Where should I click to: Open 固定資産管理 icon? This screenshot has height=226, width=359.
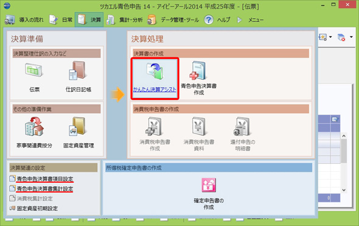pos(78,126)
